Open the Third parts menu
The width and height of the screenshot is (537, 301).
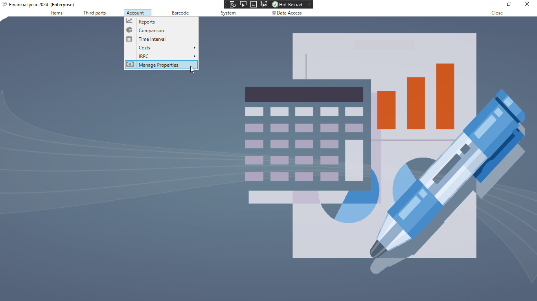(x=94, y=13)
